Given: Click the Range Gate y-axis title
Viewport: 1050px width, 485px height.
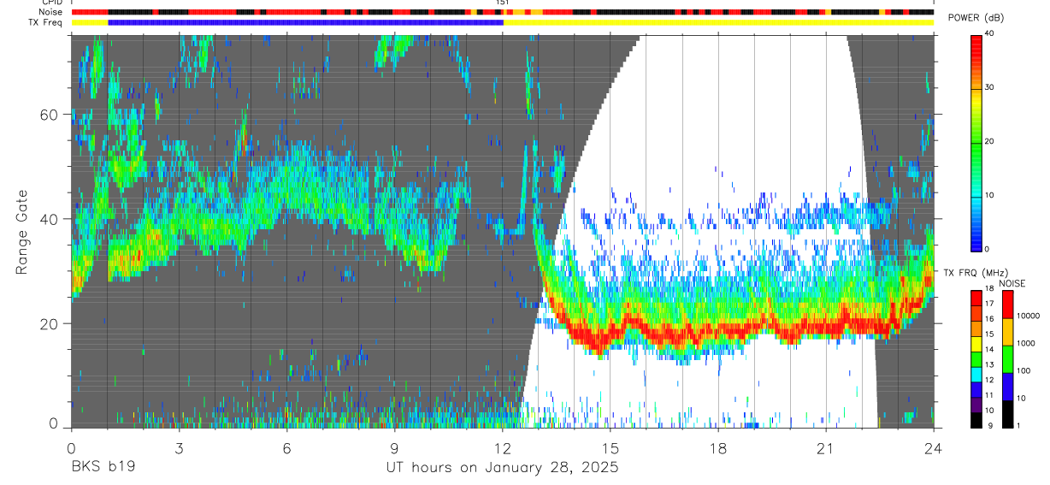Looking at the screenshot, I should coord(22,233).
